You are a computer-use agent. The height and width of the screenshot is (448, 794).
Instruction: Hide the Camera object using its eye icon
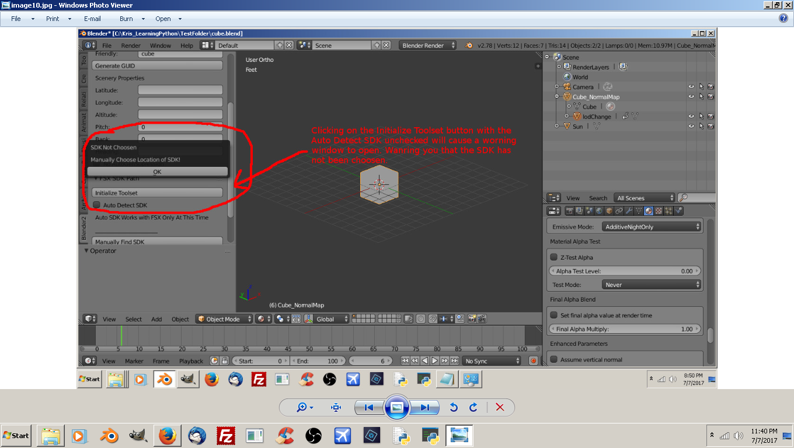[x=691, y=87]
